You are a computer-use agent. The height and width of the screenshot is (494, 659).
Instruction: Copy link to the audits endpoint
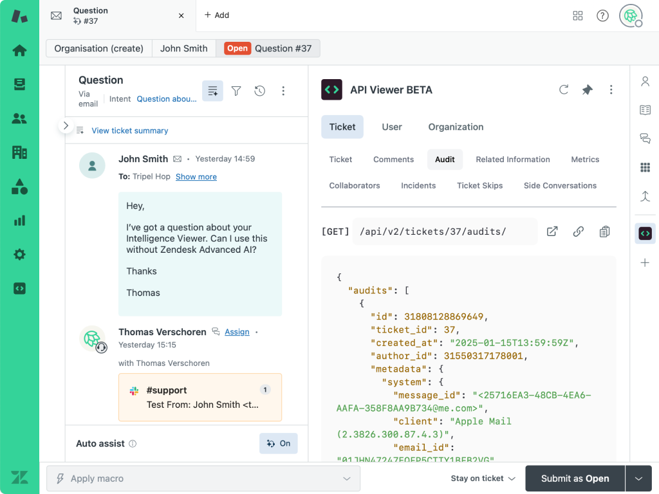[578, 232]
